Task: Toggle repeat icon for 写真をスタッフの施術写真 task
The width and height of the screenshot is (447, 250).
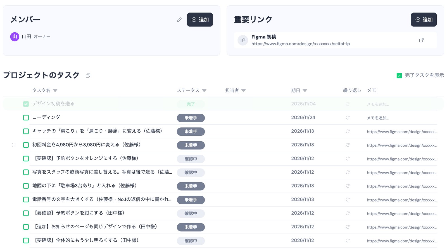Action: click(x=348, y=172)
